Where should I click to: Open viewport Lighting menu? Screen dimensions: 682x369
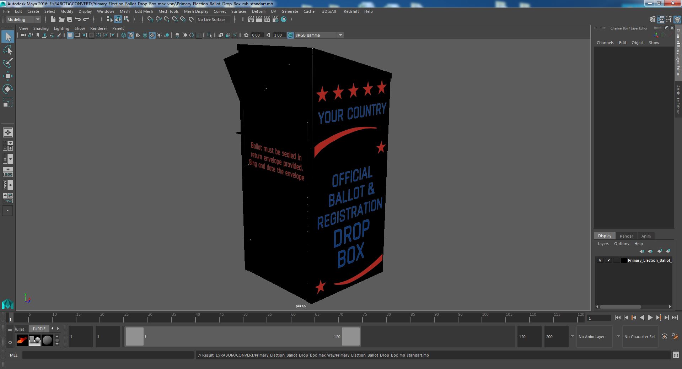pos(61,28)
